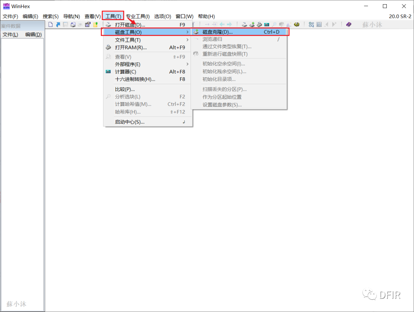This screenshot has width=414, height=312.
Task: Select 初始化空余空间(I)... submenu entry
Action: click(x=239, y=64)
